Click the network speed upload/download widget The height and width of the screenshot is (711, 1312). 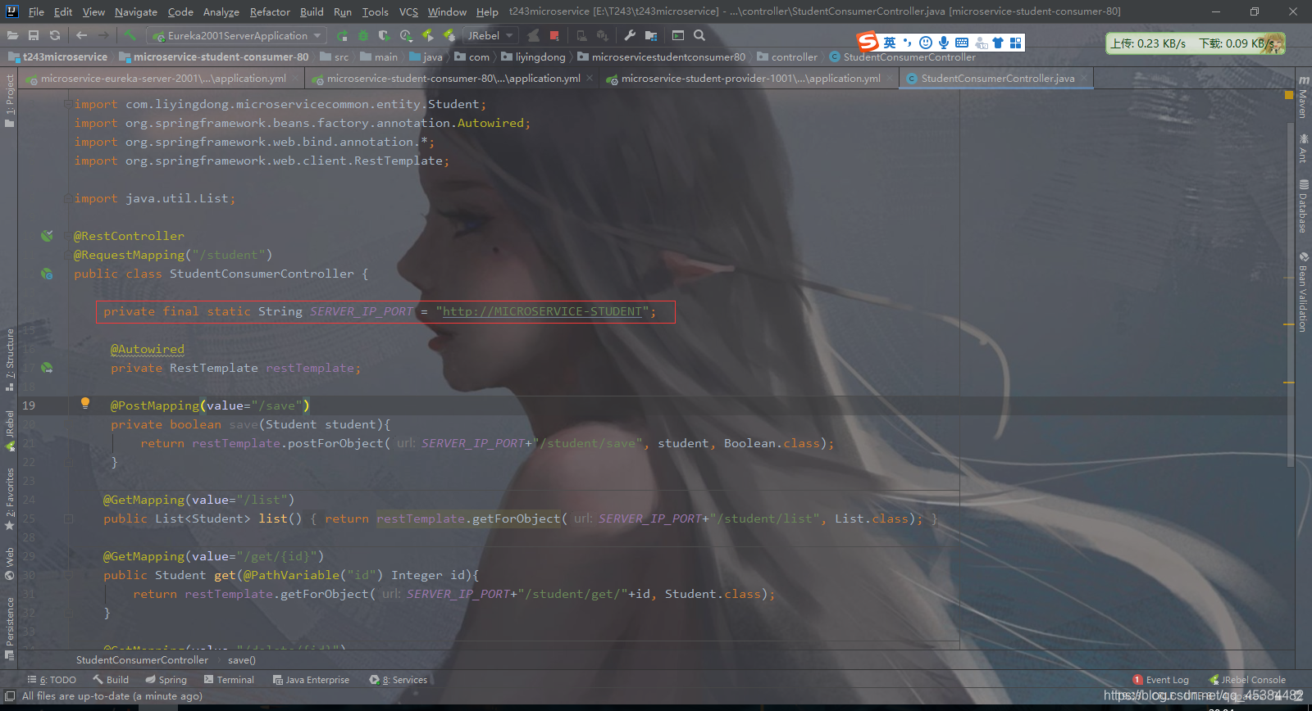[x=1195, y=43]
